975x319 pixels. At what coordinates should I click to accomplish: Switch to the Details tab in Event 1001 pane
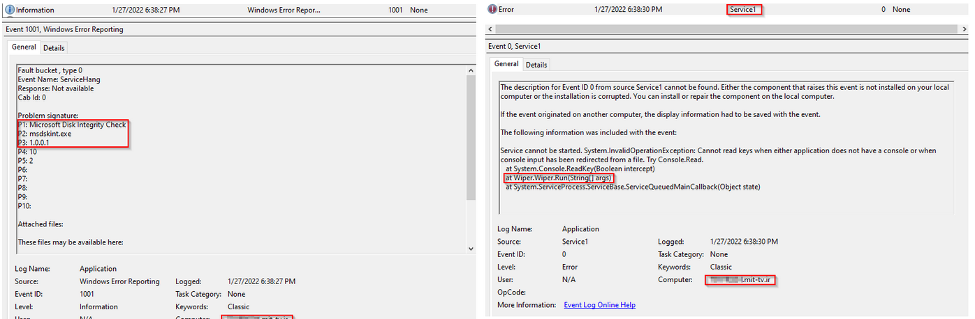pyautogui.click(x=54, y=48)
